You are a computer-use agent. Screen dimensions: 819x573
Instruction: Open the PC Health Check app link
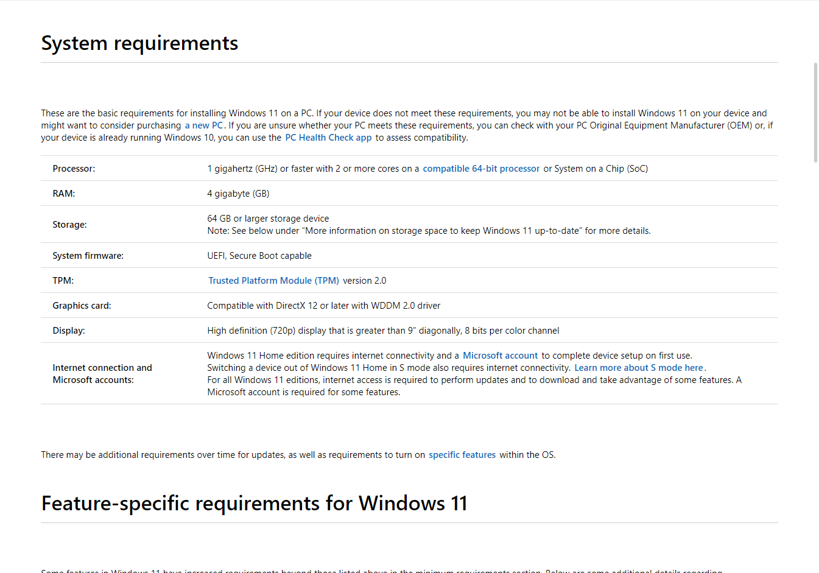pyautogui.click(x=328, y=138)
